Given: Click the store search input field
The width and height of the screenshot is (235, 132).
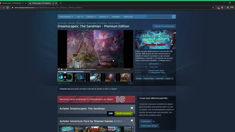Looking at the screenshot, I should [x=159, y=16].
